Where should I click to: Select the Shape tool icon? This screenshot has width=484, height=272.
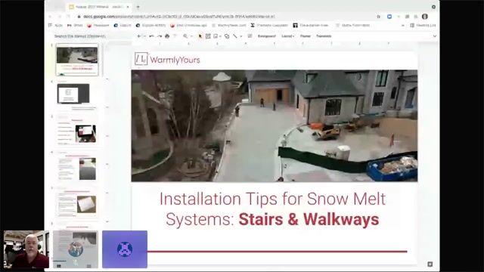click(x=227, y=36)
